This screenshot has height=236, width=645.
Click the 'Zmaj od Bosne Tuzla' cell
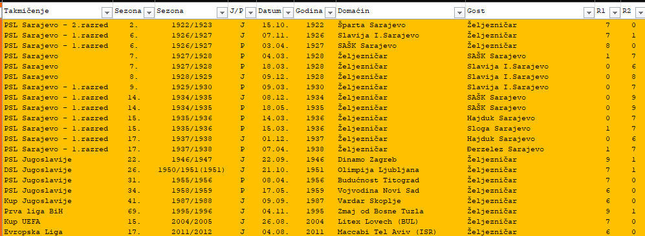pos(400,211)
